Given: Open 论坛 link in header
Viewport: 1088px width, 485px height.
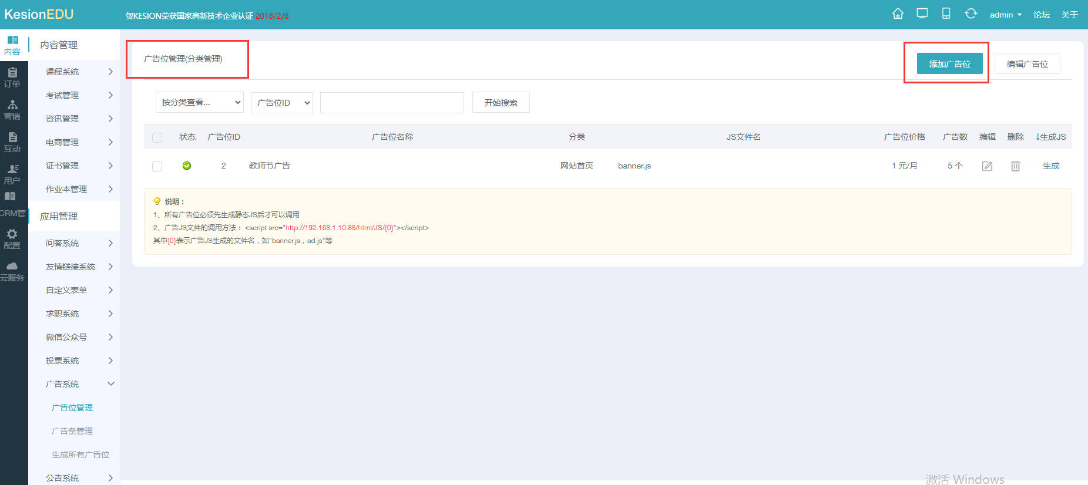Looking at the screenshot, I should click(1042, 15).
